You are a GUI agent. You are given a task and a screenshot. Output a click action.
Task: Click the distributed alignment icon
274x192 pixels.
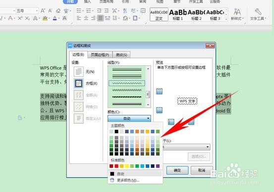point(108,18)
